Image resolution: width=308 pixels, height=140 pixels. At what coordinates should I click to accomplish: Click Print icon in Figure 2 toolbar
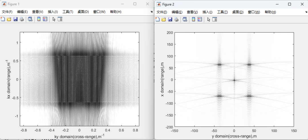coord(177,19)
